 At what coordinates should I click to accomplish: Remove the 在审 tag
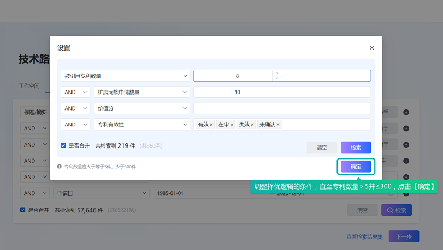(232, 125)
